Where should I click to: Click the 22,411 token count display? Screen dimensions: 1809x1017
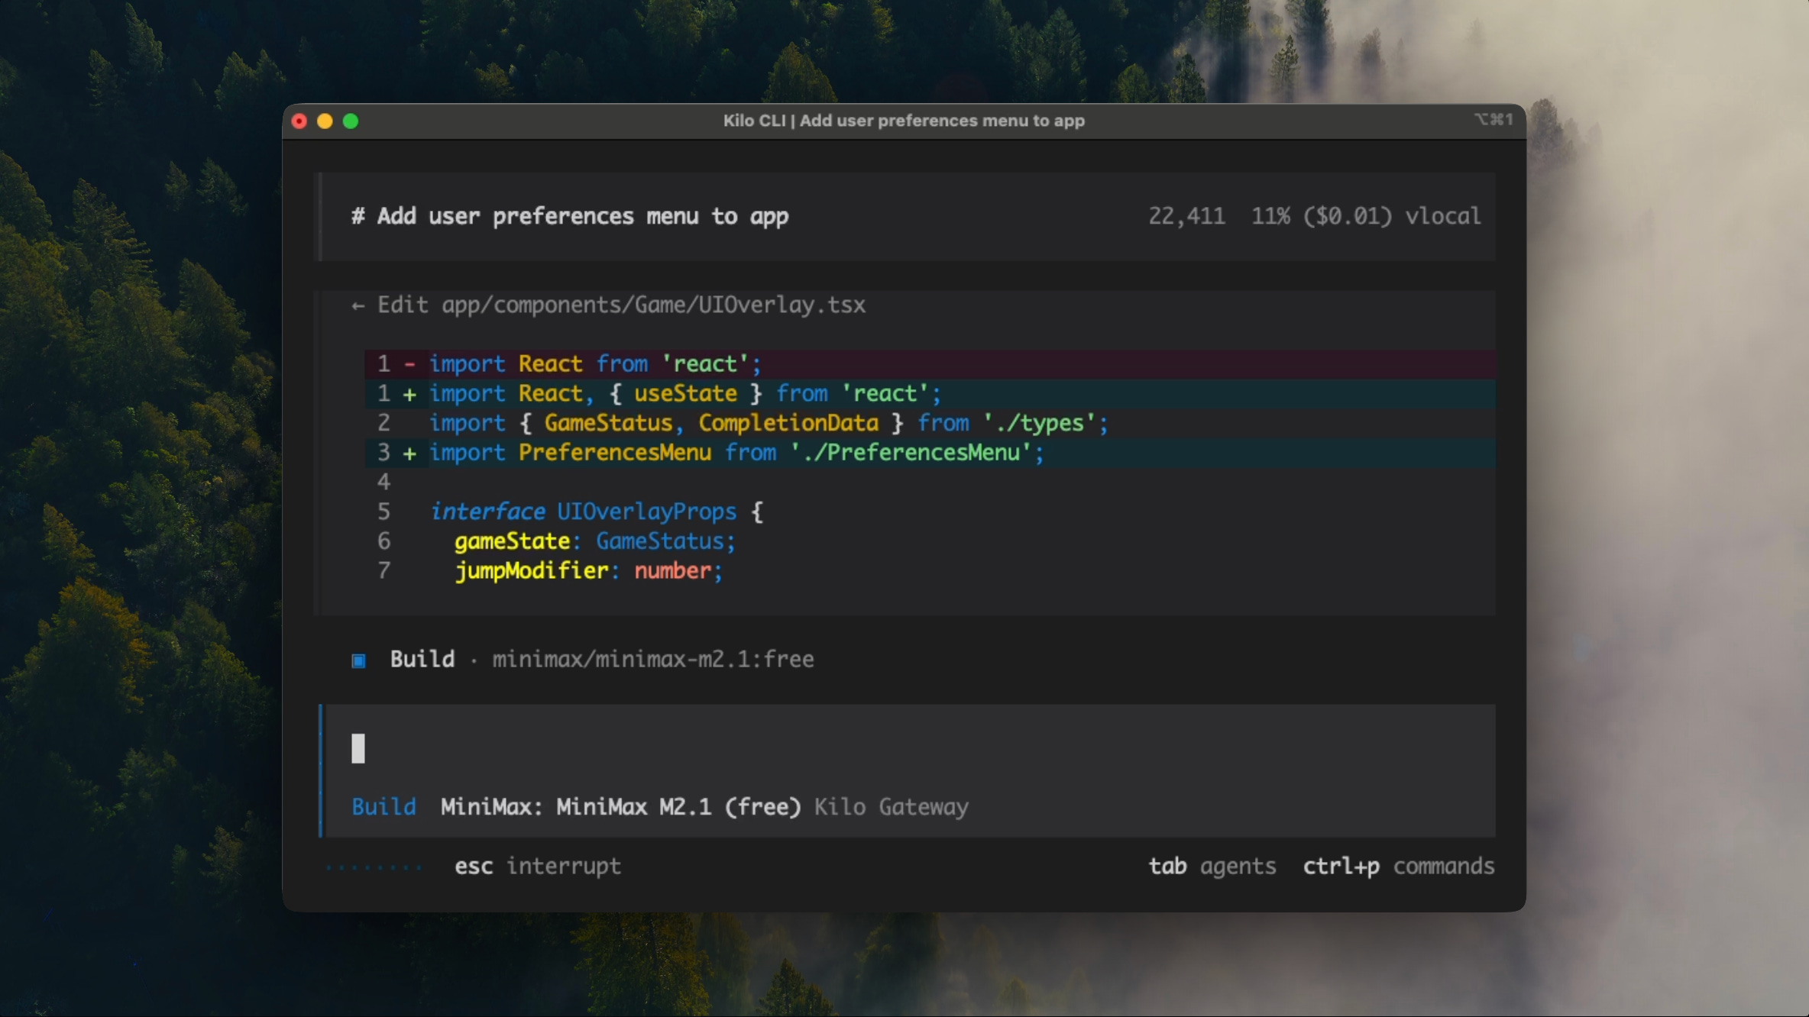[x=1186, y=217]
